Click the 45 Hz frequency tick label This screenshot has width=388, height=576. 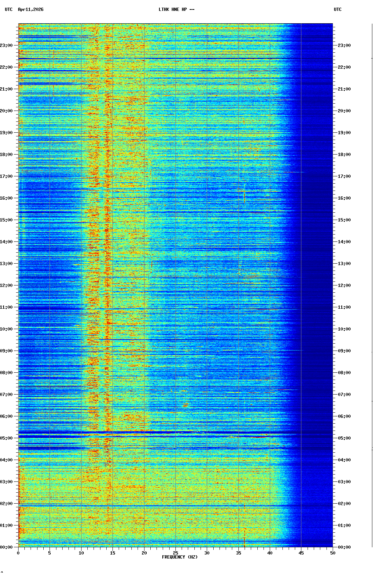click(301, 553)
